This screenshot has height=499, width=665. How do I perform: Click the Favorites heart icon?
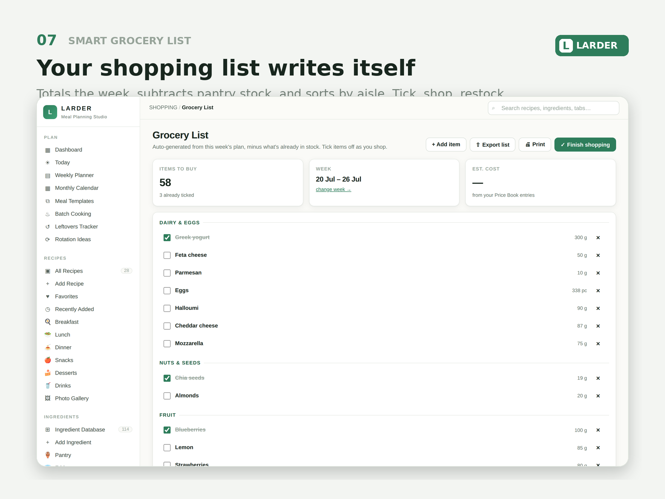click(x=48, y=296)
